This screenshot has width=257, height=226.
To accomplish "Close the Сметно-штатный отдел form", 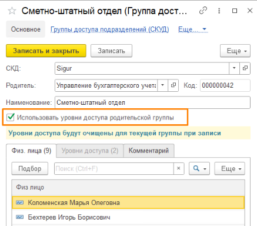I will tap(250, 11).
